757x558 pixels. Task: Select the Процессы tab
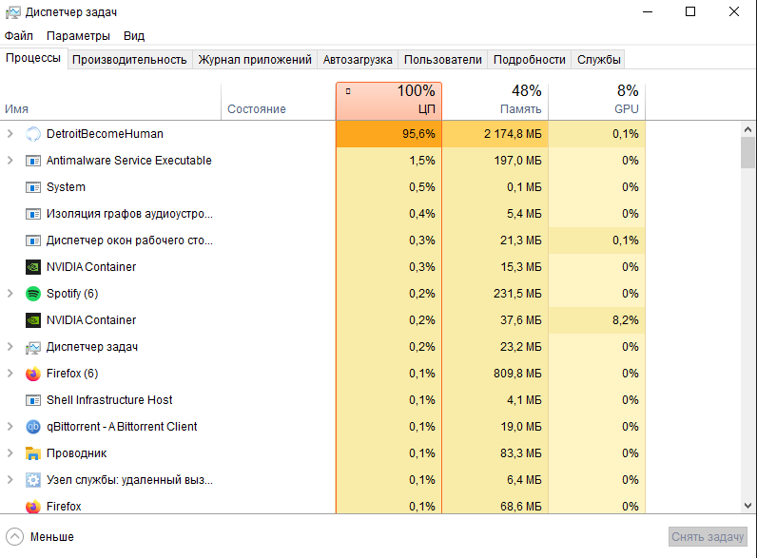coord(33,58)
